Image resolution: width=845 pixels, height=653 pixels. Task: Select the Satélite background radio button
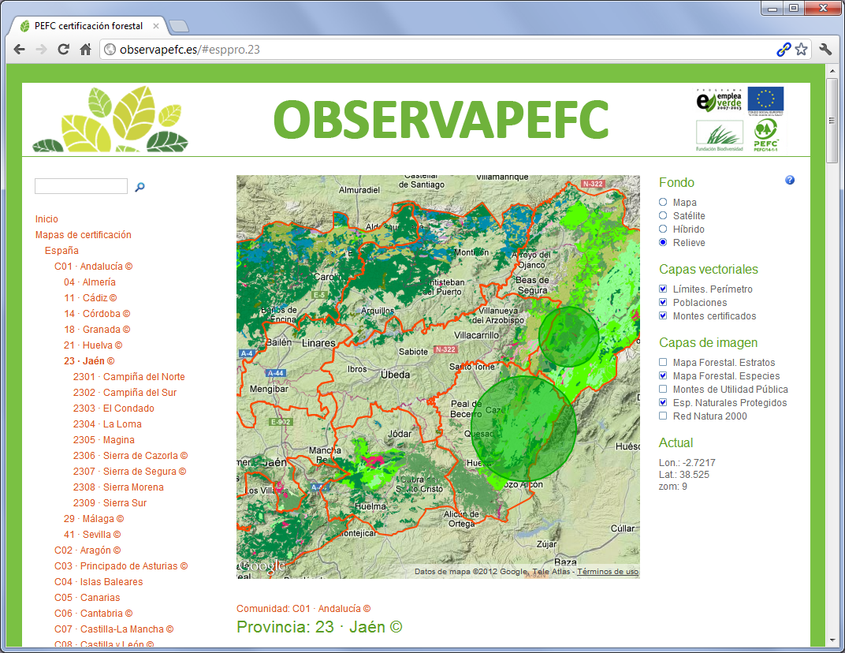tap(663, 216)
